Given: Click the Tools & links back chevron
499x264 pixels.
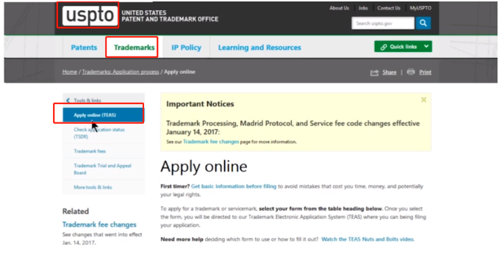Looking at the screenshot, I should tap(68, 100).
